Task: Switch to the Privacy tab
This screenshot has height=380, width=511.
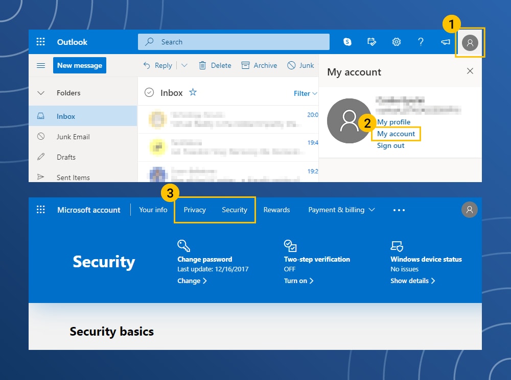Action: pos(195,210)
